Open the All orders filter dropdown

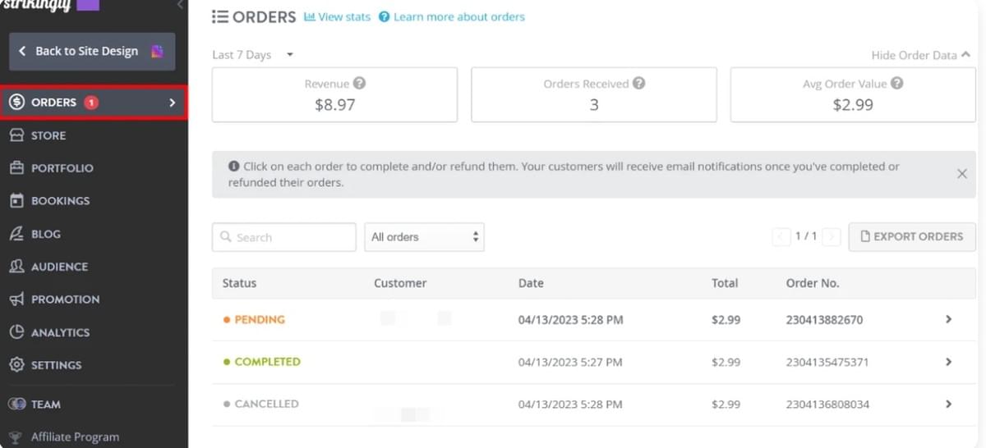click(x=424, y=237)
